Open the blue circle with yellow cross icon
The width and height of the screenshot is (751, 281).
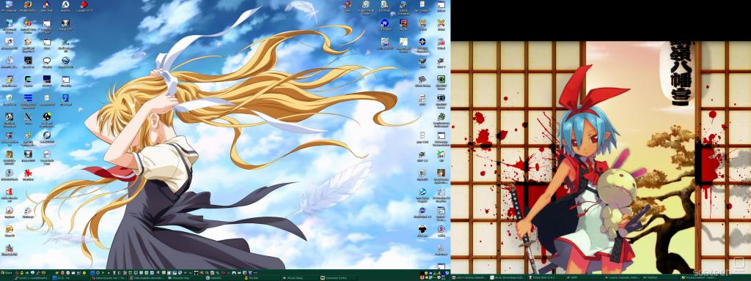point(422,42)
